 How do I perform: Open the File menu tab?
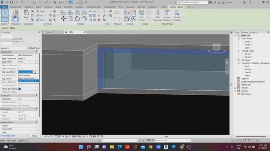[4, 7]
